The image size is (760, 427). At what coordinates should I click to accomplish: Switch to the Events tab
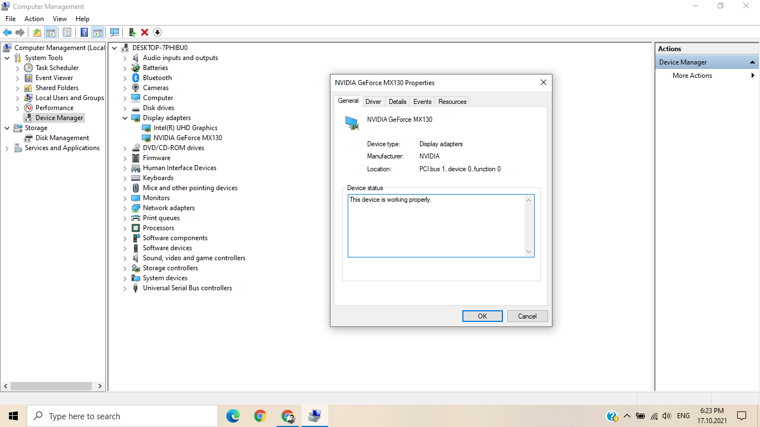[x=422, y=102]
